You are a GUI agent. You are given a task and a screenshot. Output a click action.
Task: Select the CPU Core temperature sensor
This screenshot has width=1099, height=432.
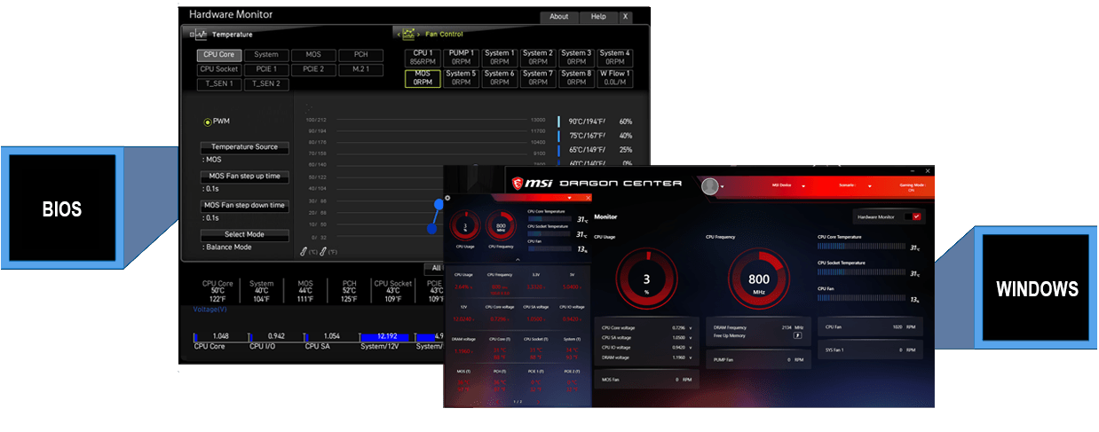click(x=217, y=55)
